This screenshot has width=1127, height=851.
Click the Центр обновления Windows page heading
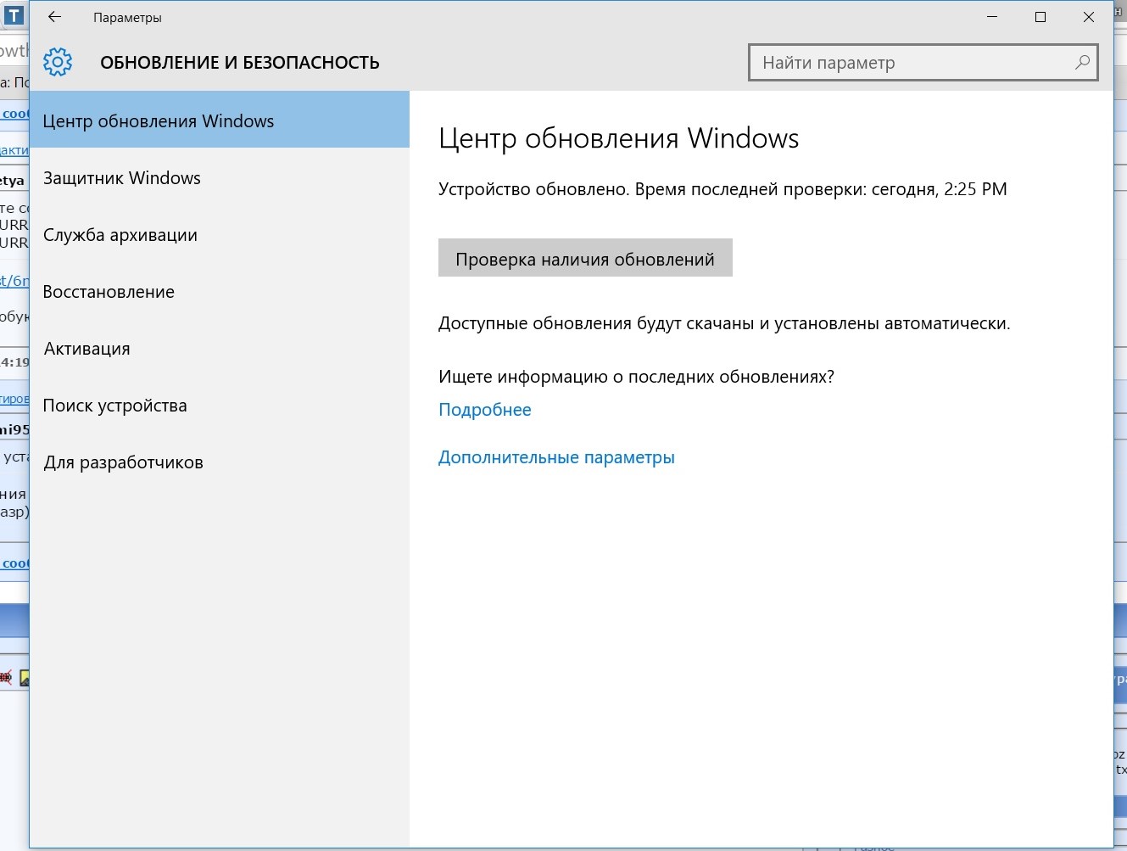(619, 138)
